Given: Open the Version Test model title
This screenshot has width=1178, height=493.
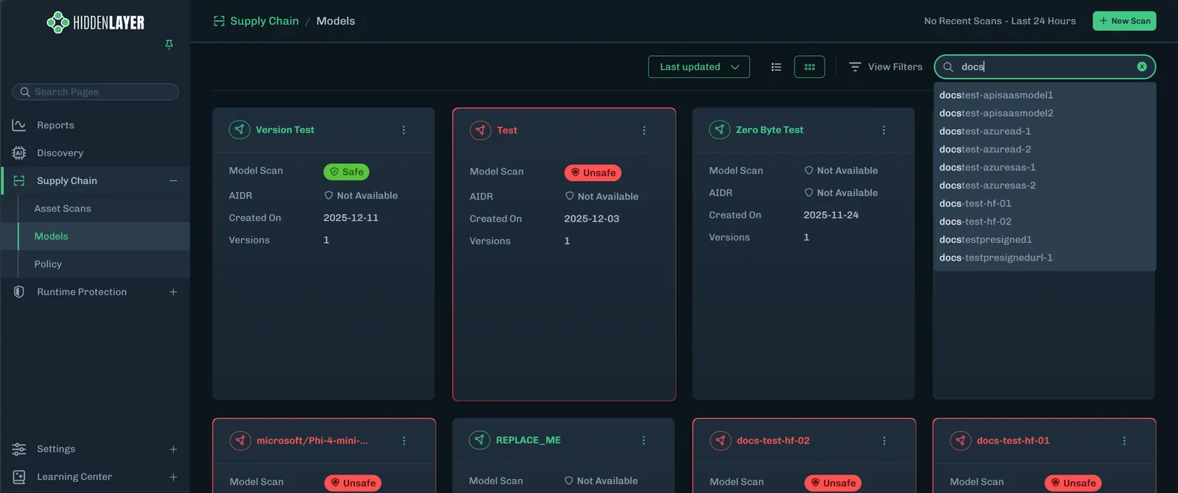Looking at the screenshot, I should click(x=285, y=130).
